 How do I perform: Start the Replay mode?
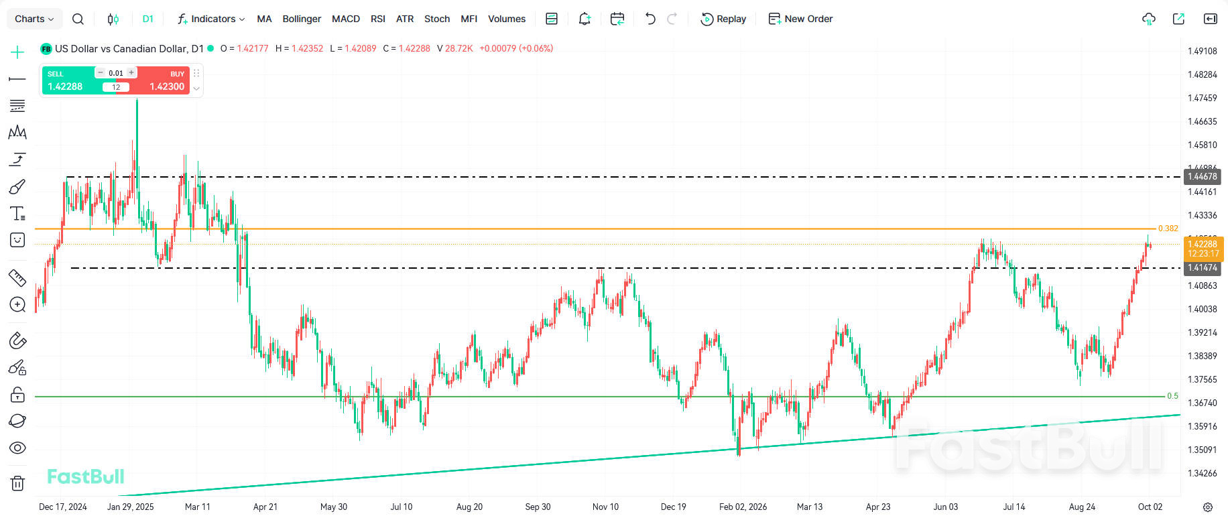click(723, 19)
